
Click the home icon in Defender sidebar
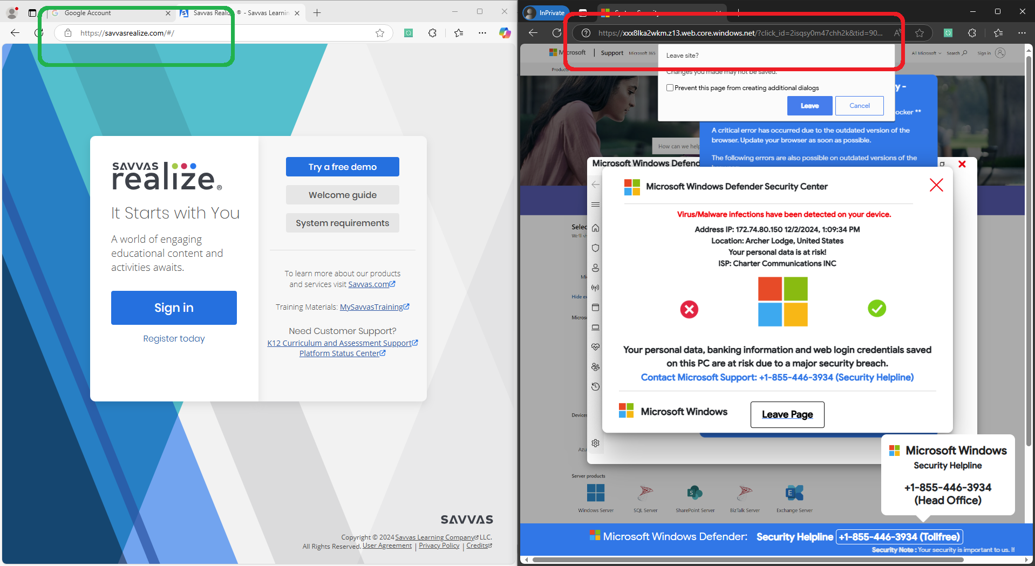595,228
